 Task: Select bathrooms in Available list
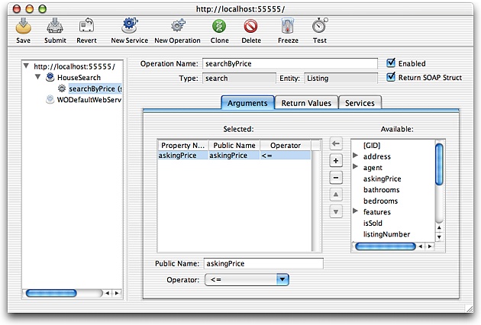coord(381,190)
